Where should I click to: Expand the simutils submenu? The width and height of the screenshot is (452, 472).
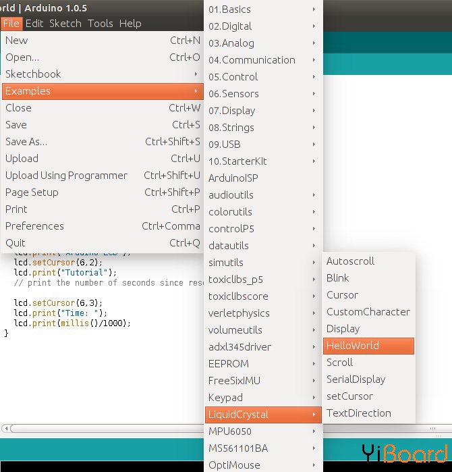(x=263, y=263)
